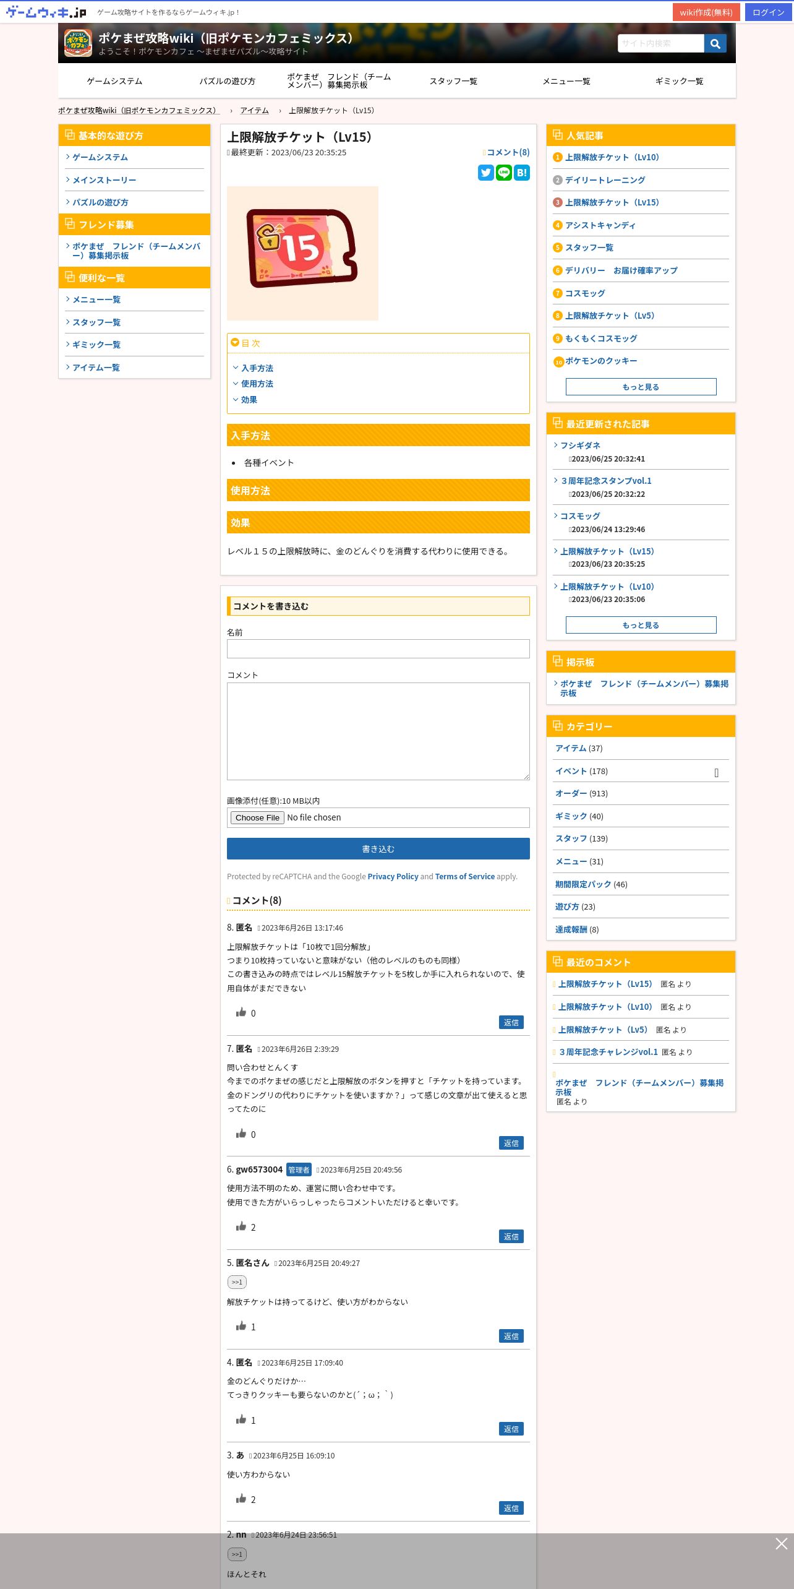The image size is (794, 1589).
Task: Share the page via the Twitter icon
Action: pyautogui.click(x=486, y=173)
